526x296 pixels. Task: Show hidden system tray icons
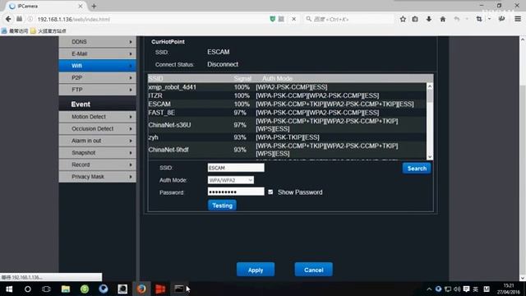click(429, 289)
